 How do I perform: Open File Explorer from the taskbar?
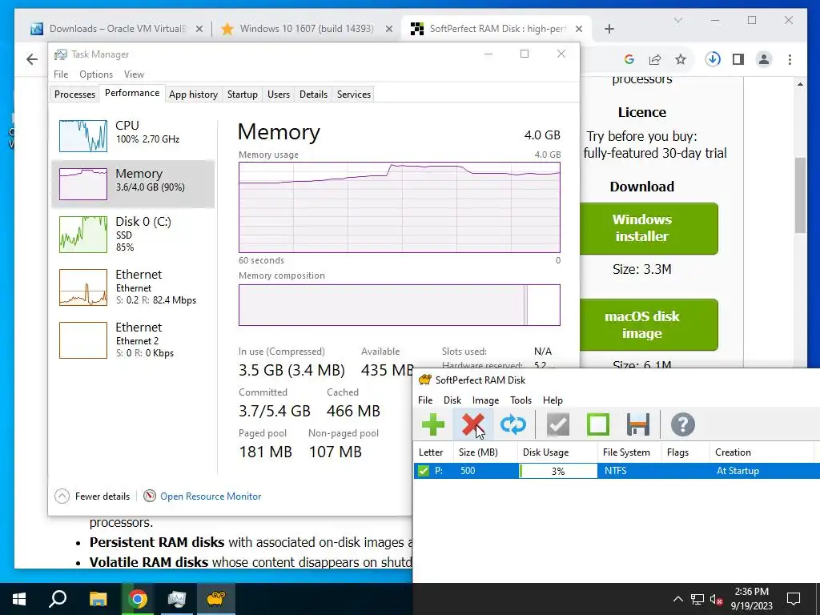[x=98, y=599]
